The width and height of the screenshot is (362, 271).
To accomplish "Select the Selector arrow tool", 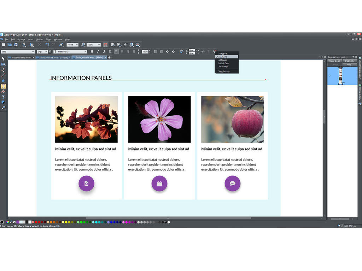I will (3, 59).
